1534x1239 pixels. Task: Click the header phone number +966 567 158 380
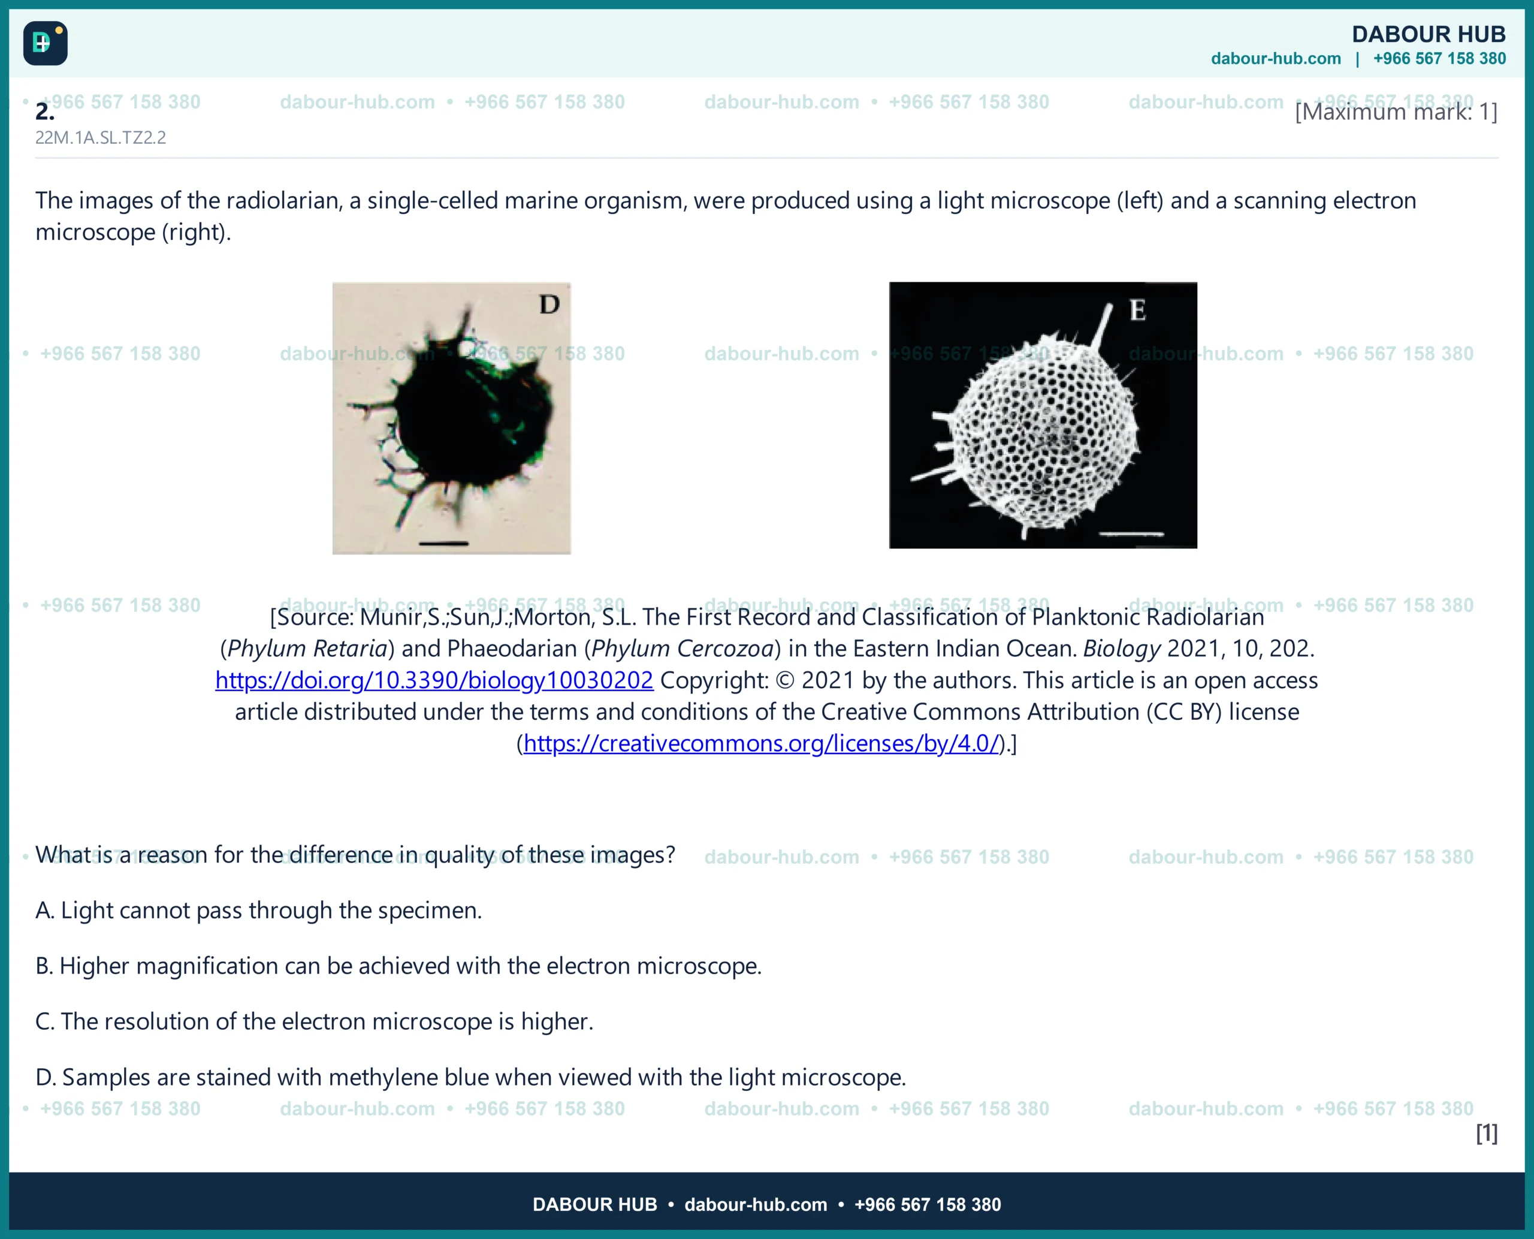1439,59
